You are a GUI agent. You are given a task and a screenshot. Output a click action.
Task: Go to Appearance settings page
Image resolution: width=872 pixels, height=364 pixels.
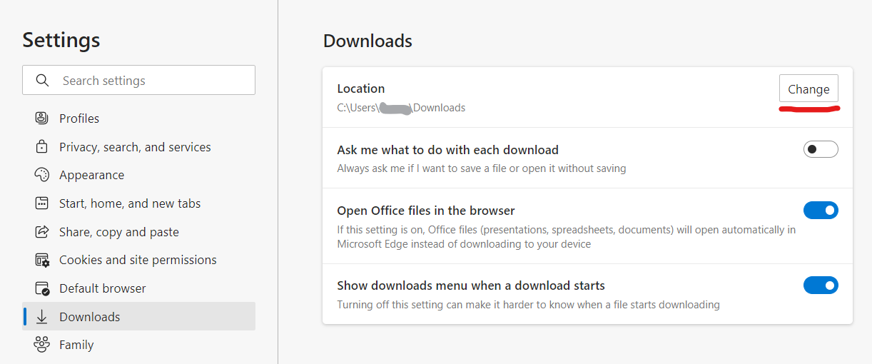pyautogui.click(x=91, y=175)
